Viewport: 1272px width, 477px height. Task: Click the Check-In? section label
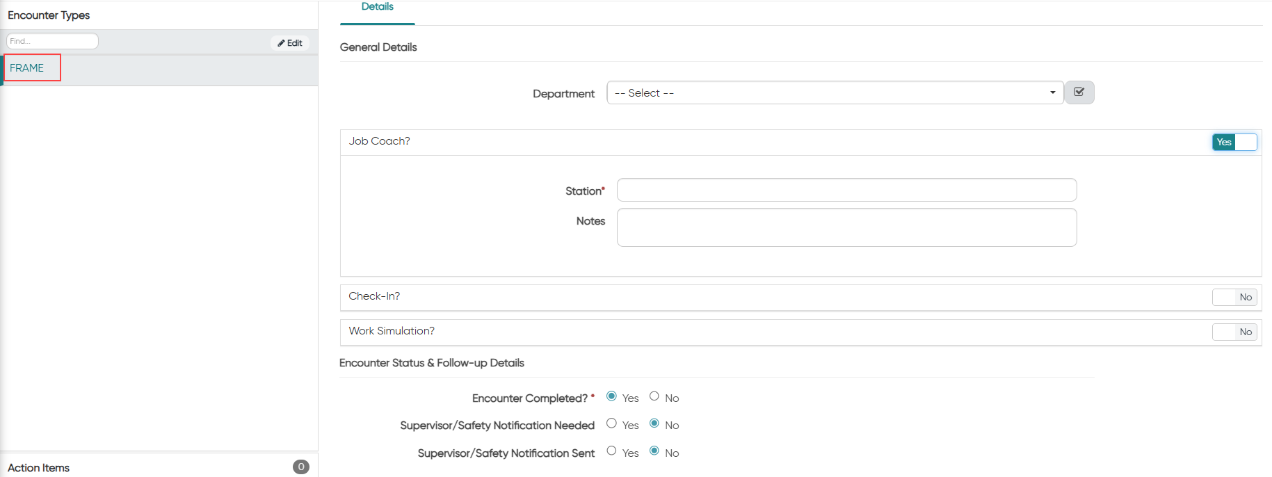click(374, 296)
